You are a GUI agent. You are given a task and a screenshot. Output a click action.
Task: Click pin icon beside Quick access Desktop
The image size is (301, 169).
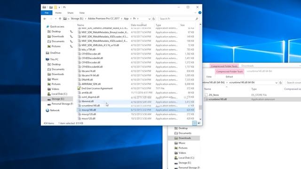click(71, 31)
